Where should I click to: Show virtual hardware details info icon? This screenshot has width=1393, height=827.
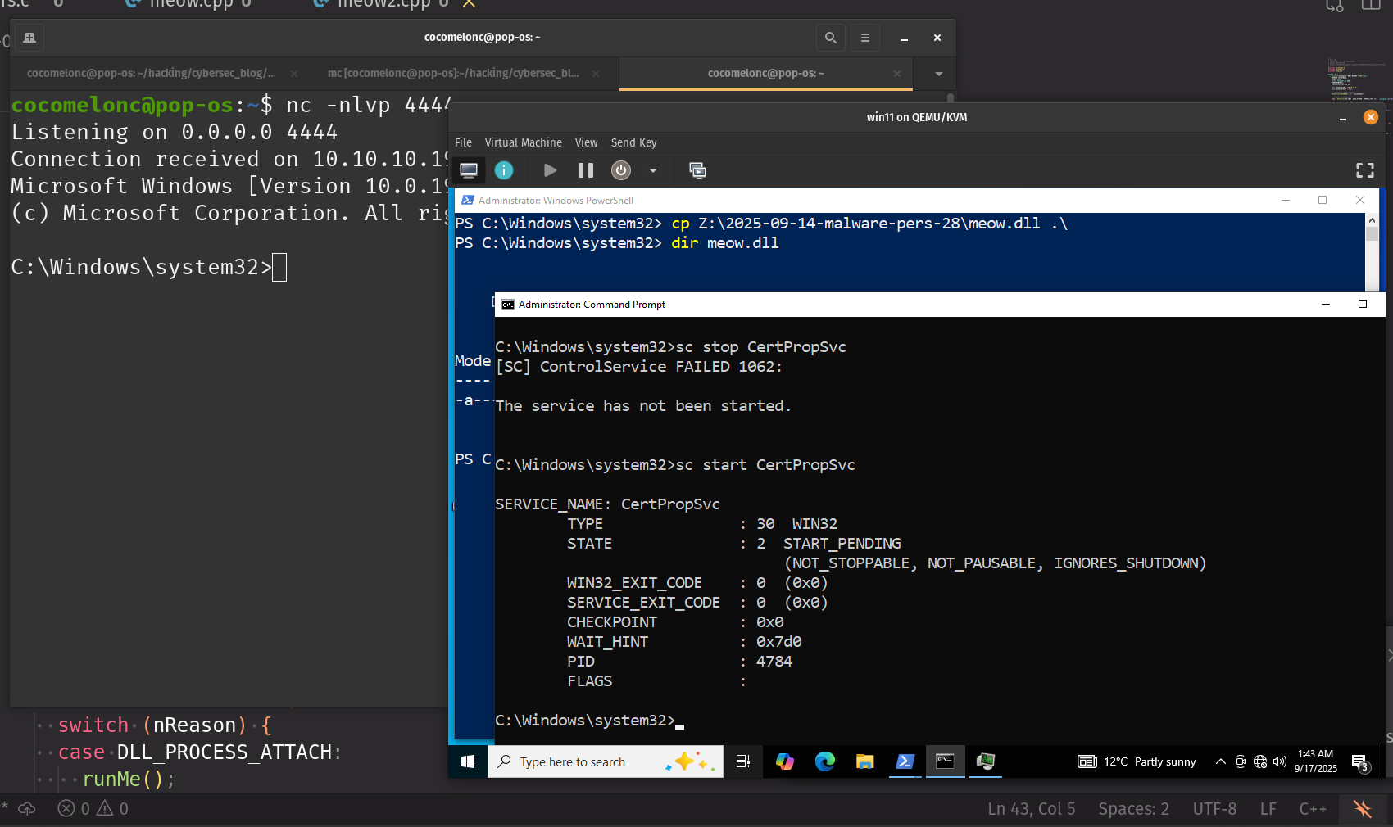pyautogui.click(x=504, y=170)
